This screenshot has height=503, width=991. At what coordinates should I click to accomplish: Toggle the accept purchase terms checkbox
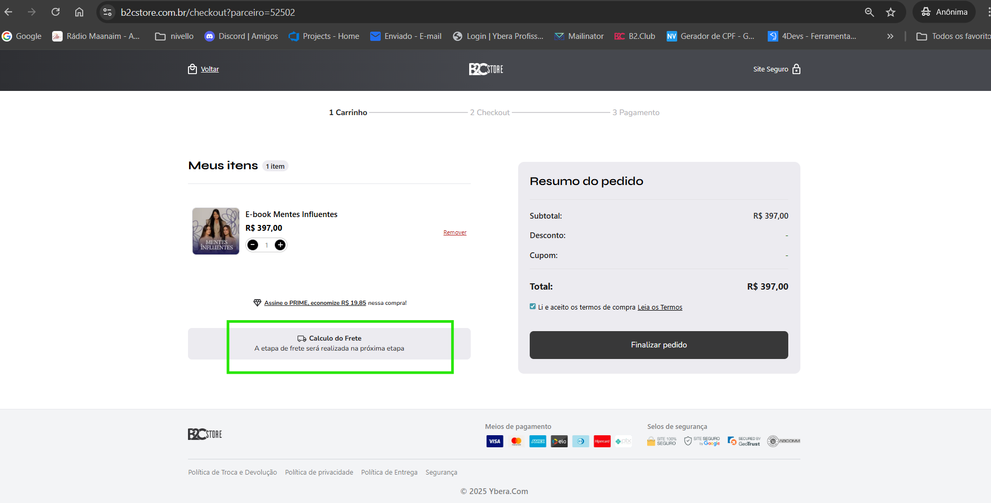point(533,306)
